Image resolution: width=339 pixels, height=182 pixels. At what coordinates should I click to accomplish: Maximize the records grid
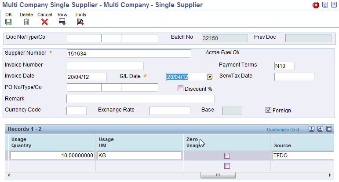[329, 129]
